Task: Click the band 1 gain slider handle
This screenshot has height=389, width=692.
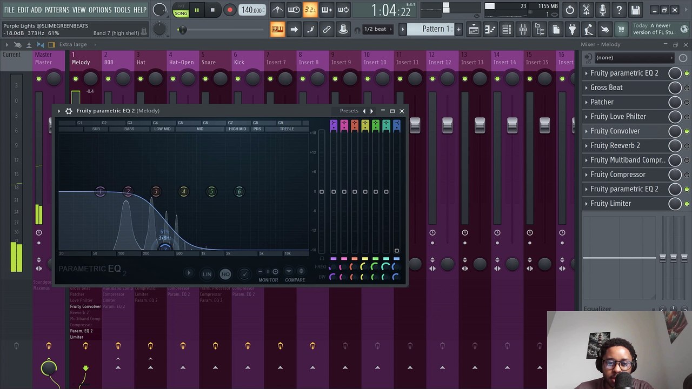Action: pos(334,191)
